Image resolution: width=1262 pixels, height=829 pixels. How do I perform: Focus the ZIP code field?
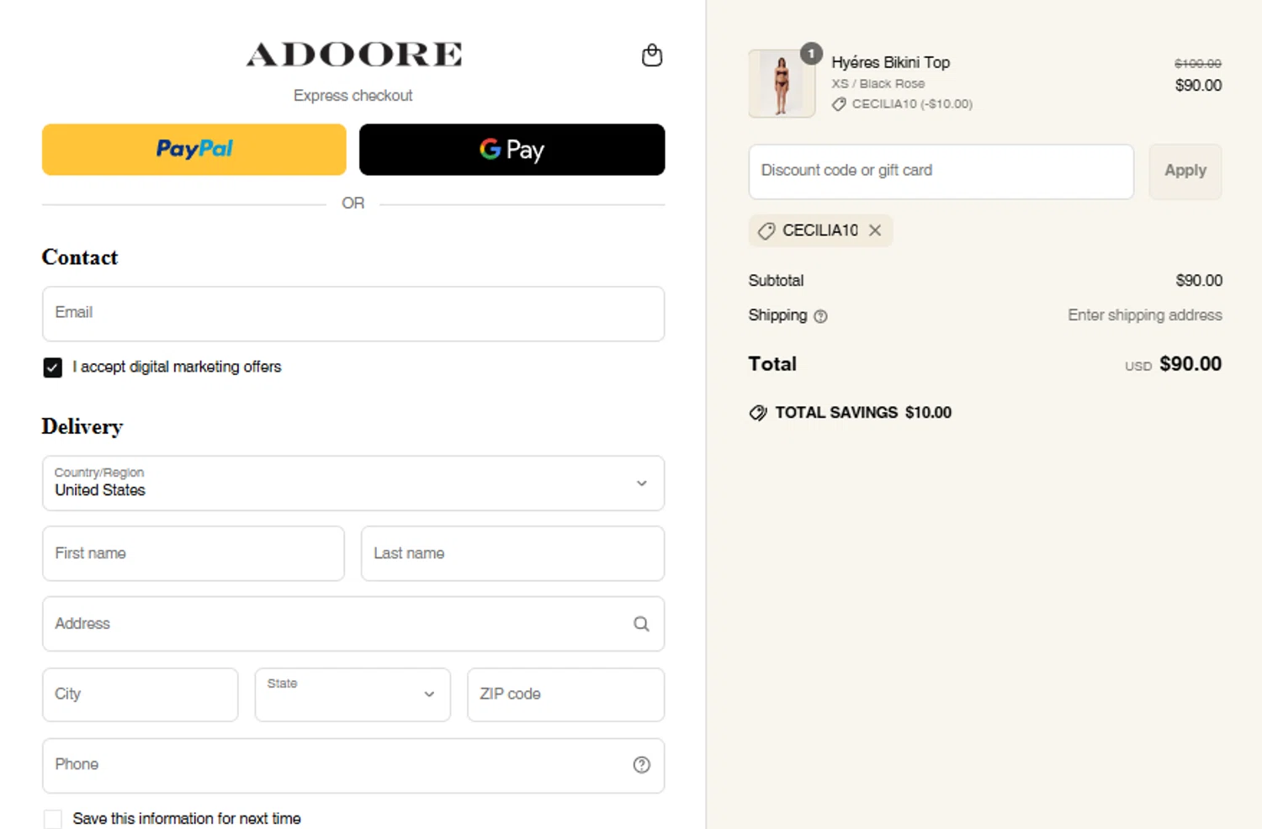tap(566, 694)
